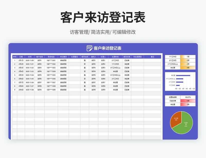206x158 pixels.
Task: Click the 处理完成率 label
Action: tap(173, 97)
